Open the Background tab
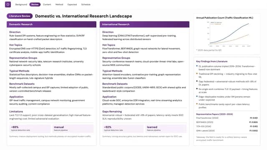This screenshot has width=267, height=150. tap(21, 5)
